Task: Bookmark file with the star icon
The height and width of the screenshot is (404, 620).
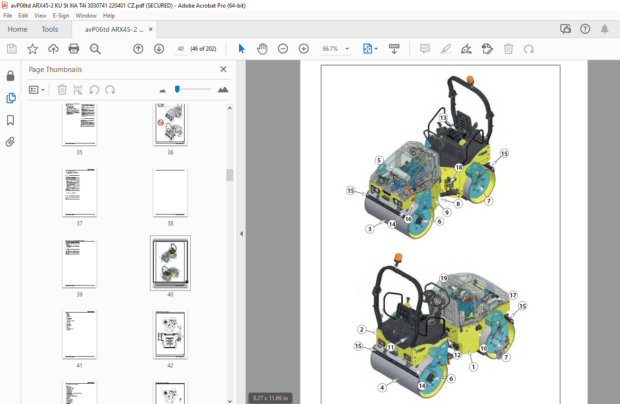Action: [33, 49]
